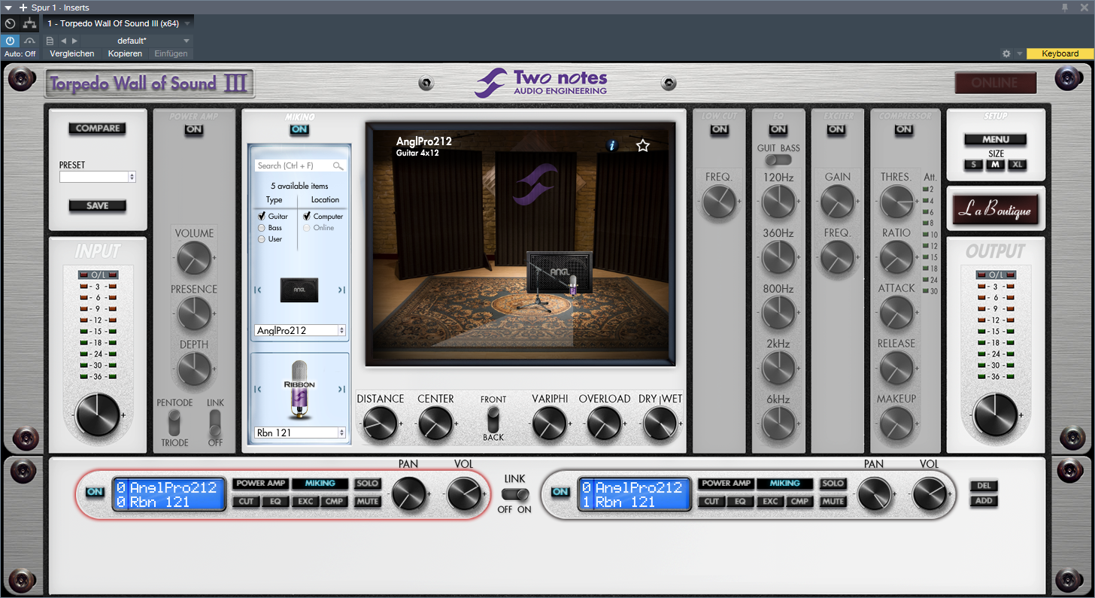Enable the Bass type checkbox
The height and width of the screenshot is (598, 1095).
coord(262,227)
